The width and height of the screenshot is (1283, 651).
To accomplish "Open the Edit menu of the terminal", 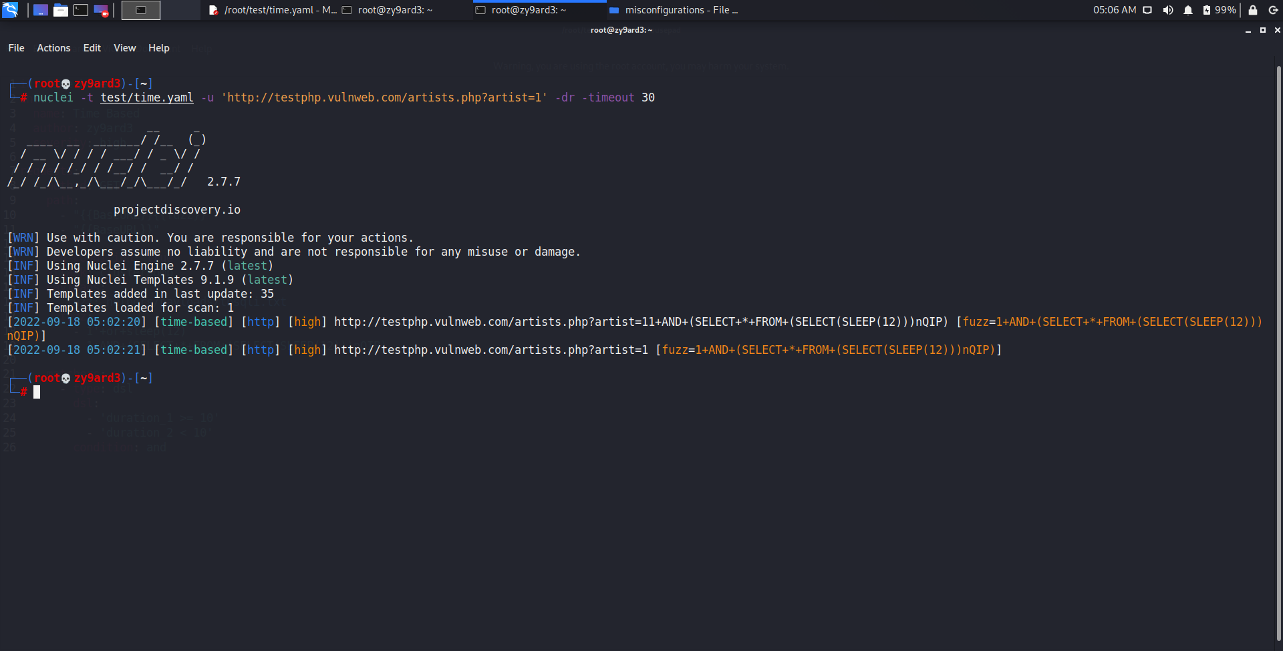I will (92, 47).
